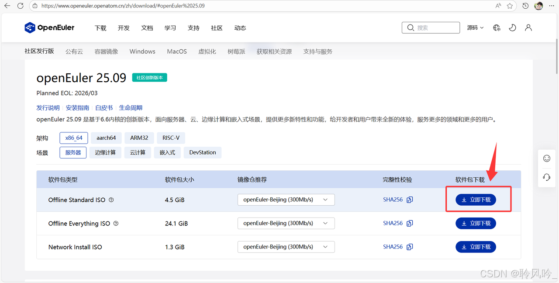Switch to MacOS tab
Viewport: 559px width, 283px height.
tap(177, 52)
